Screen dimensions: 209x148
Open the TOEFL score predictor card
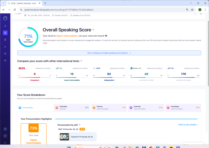pyautogui.click(x=72, y=74)
